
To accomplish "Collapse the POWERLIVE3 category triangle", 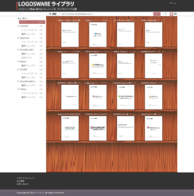I will click(18, 50).
